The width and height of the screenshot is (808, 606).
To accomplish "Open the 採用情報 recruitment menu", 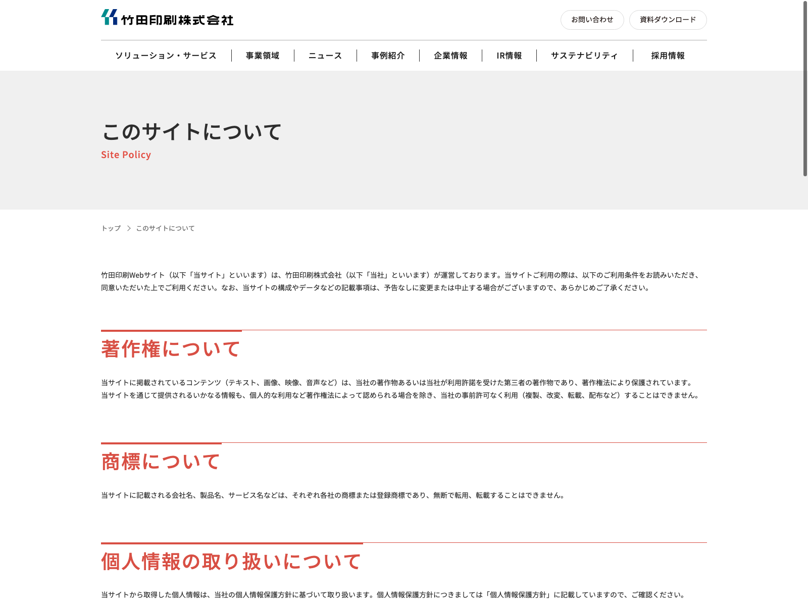I will tap(668, 56).
